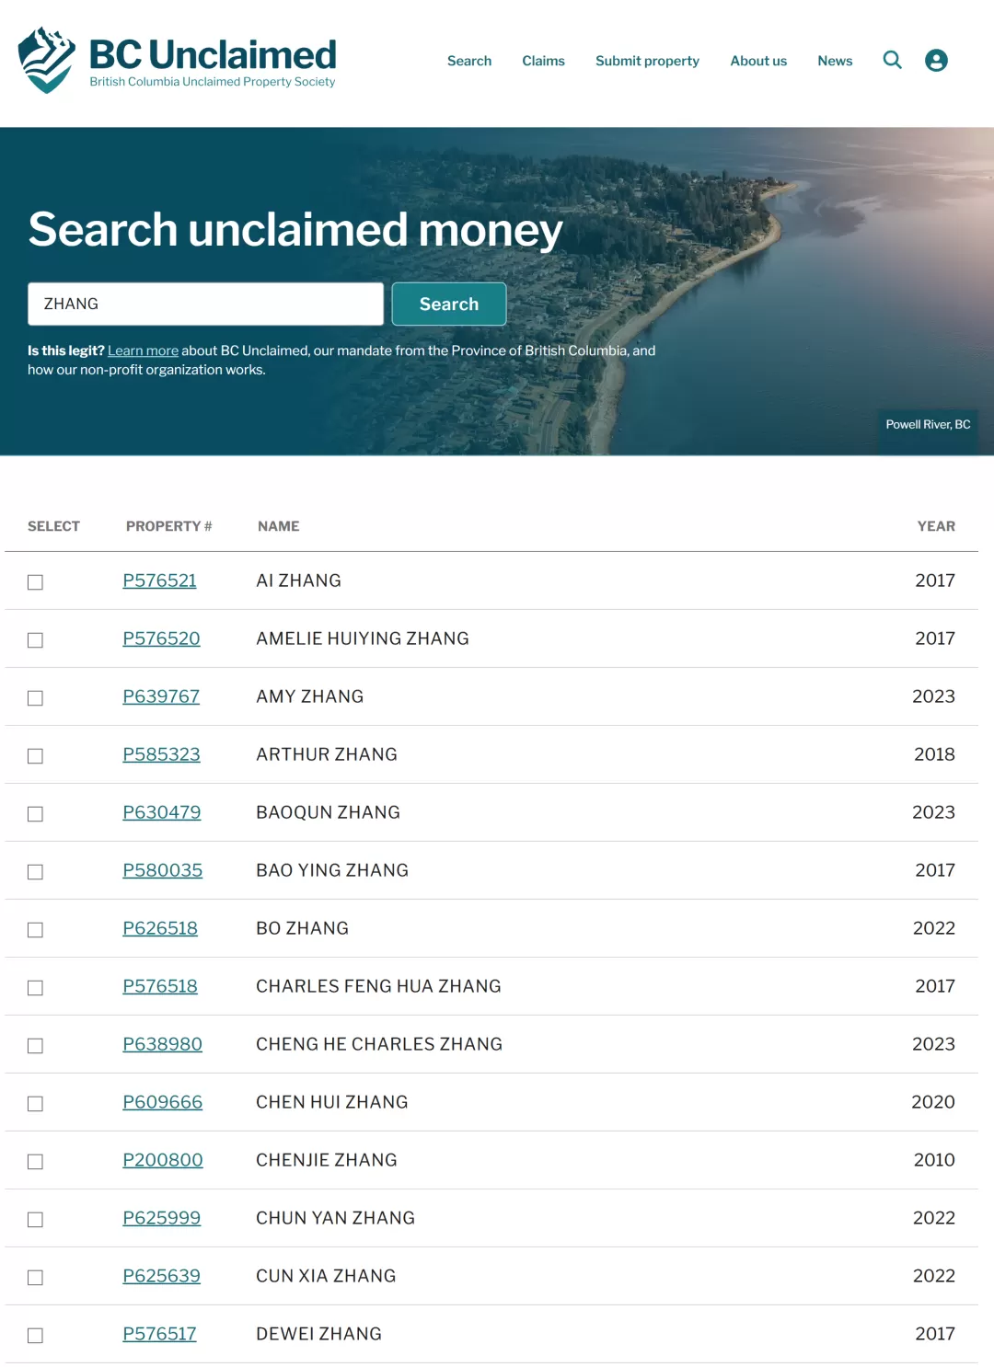The height and width of the screenshot is (1367, 994).
Task: Open the News section
Action: tap(835, 61)
